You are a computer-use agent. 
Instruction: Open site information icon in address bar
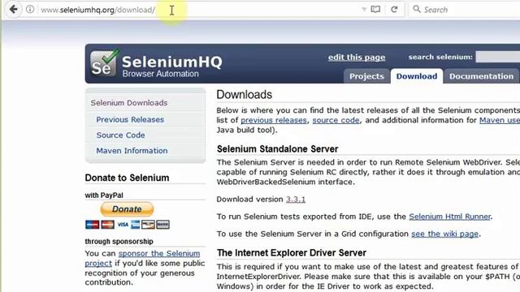tap(30, 9)
